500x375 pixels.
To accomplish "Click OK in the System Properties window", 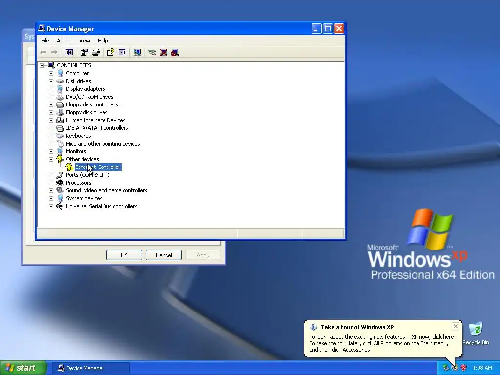I will (124, 255).
